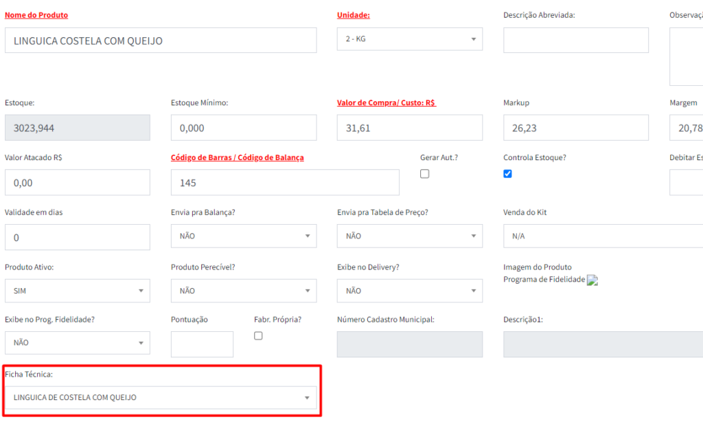The image size is (703, 422).
Task: Click the Estoque Mínimo input field
Action: pyautogui.click(x=243, y=128)
